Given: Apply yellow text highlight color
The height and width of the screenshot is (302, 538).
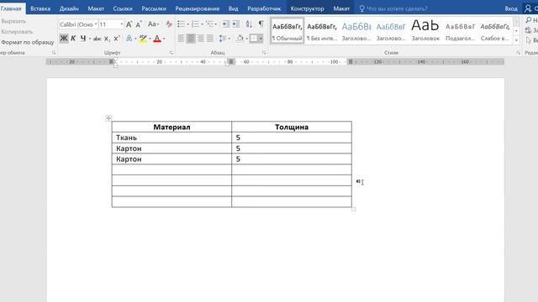Looking at the screenshot, I should (143, 39).
